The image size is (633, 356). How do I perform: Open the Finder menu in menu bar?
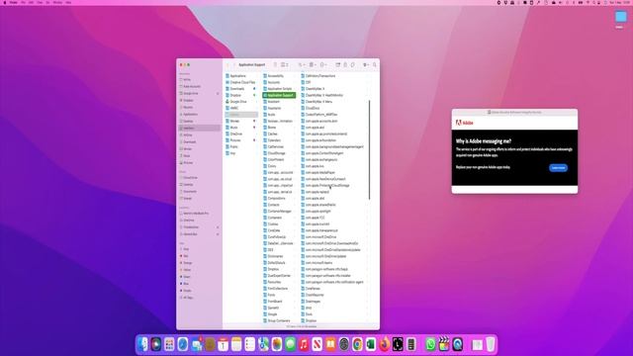13,2
